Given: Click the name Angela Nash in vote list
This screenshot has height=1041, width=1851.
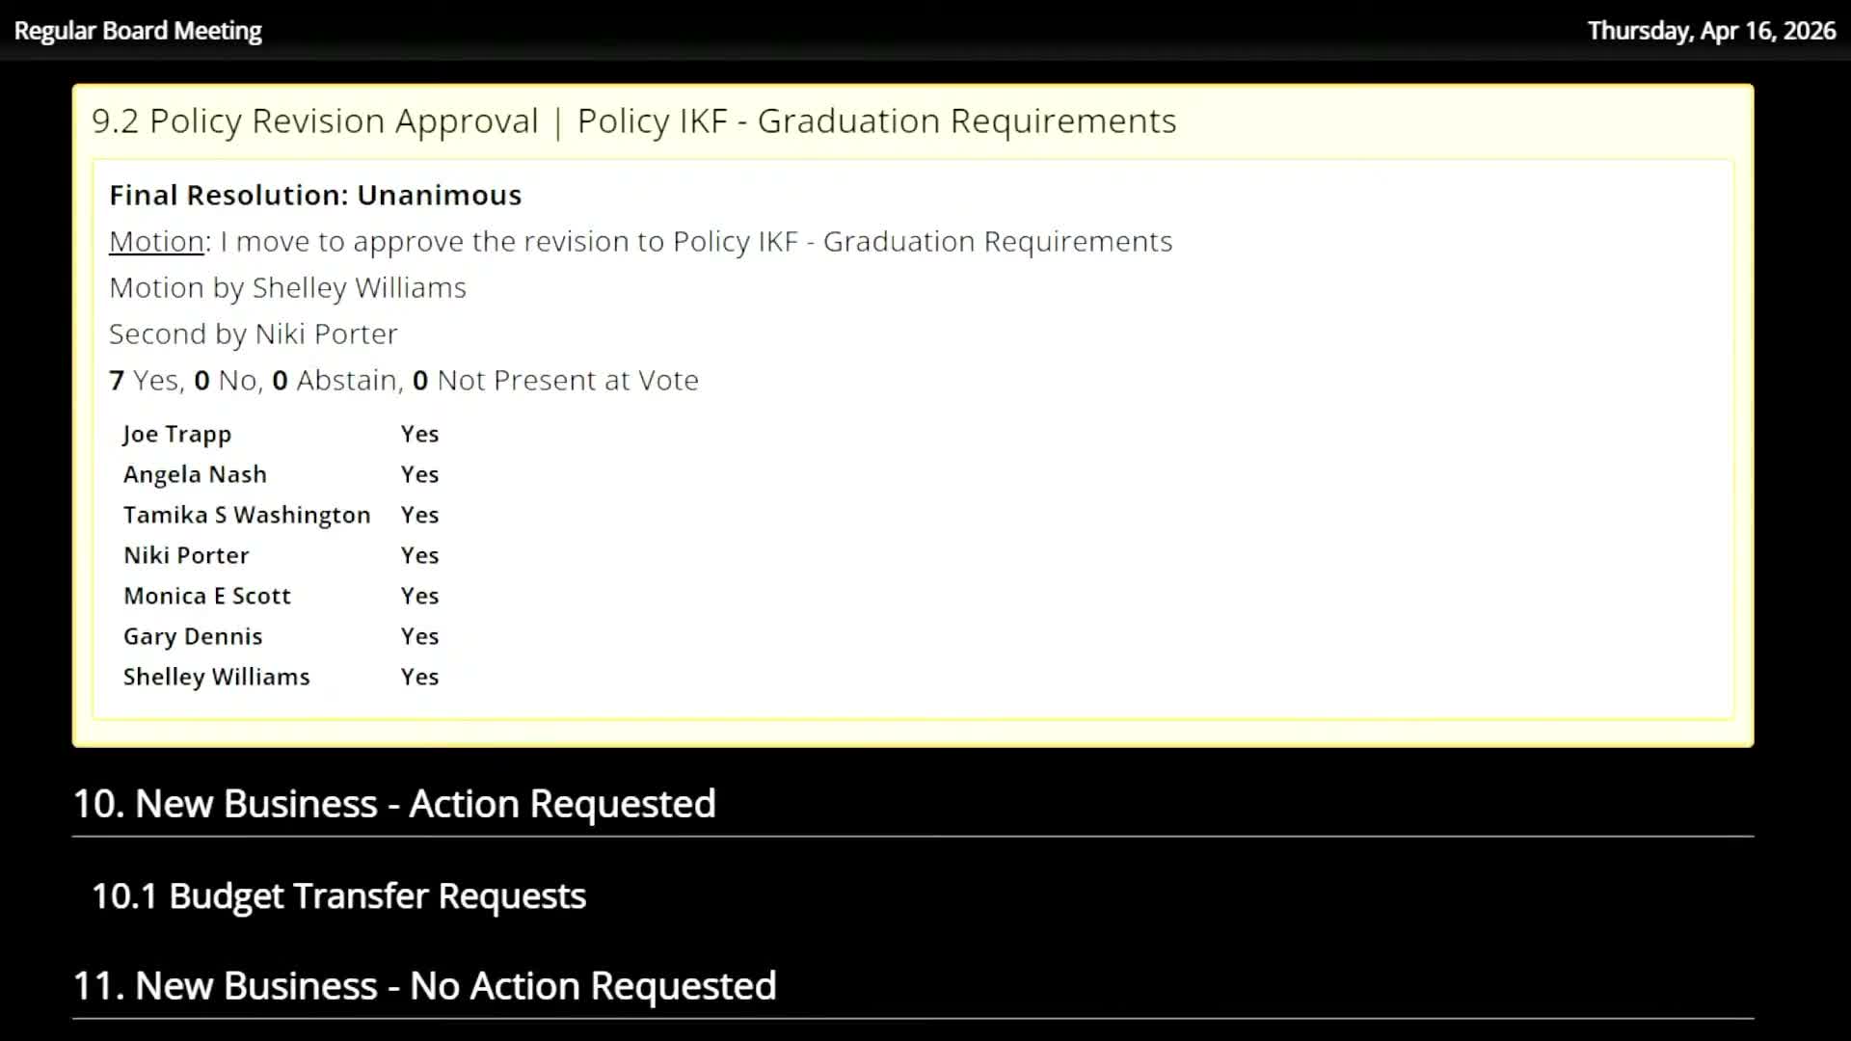Looking at the screenshot, I should (195, 474).
